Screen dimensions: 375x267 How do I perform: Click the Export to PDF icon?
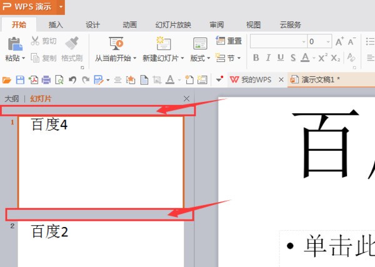coord(33,79)
